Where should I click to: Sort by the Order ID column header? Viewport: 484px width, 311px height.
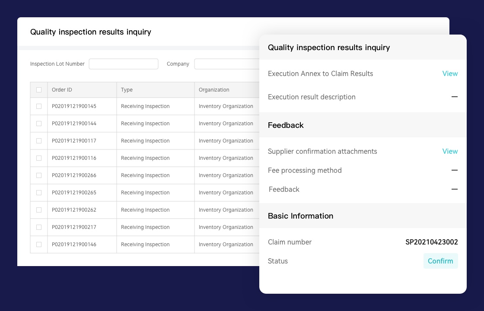pos(62,90)
